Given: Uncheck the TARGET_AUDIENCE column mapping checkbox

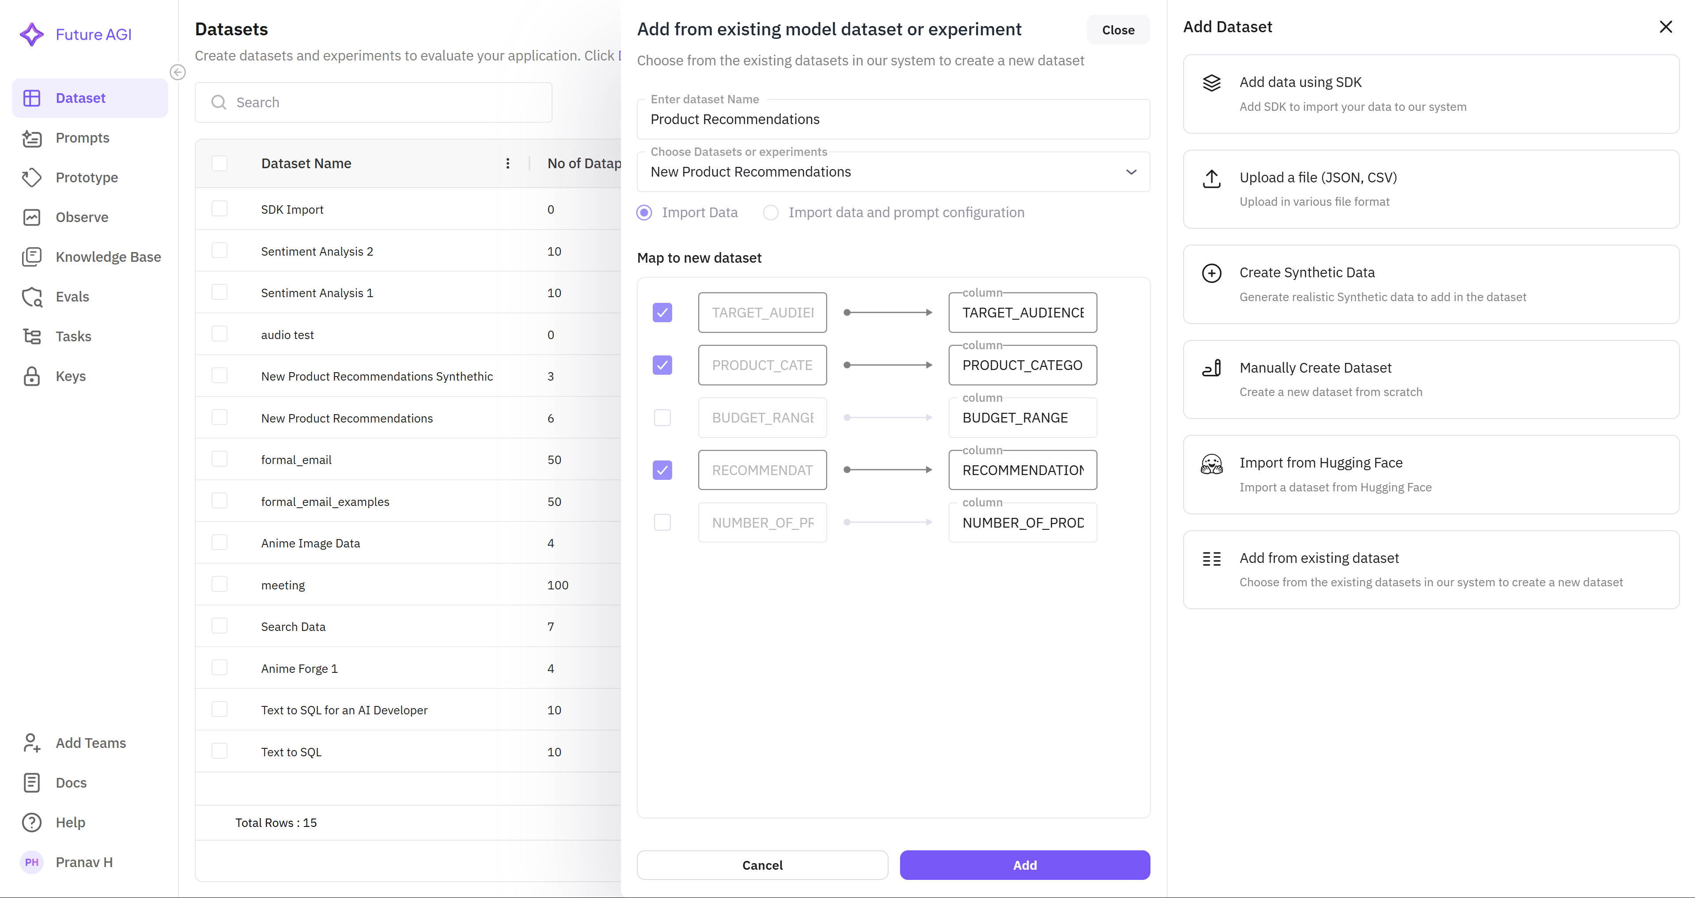Looking at the screenshot, I should (x=662, y=313).
